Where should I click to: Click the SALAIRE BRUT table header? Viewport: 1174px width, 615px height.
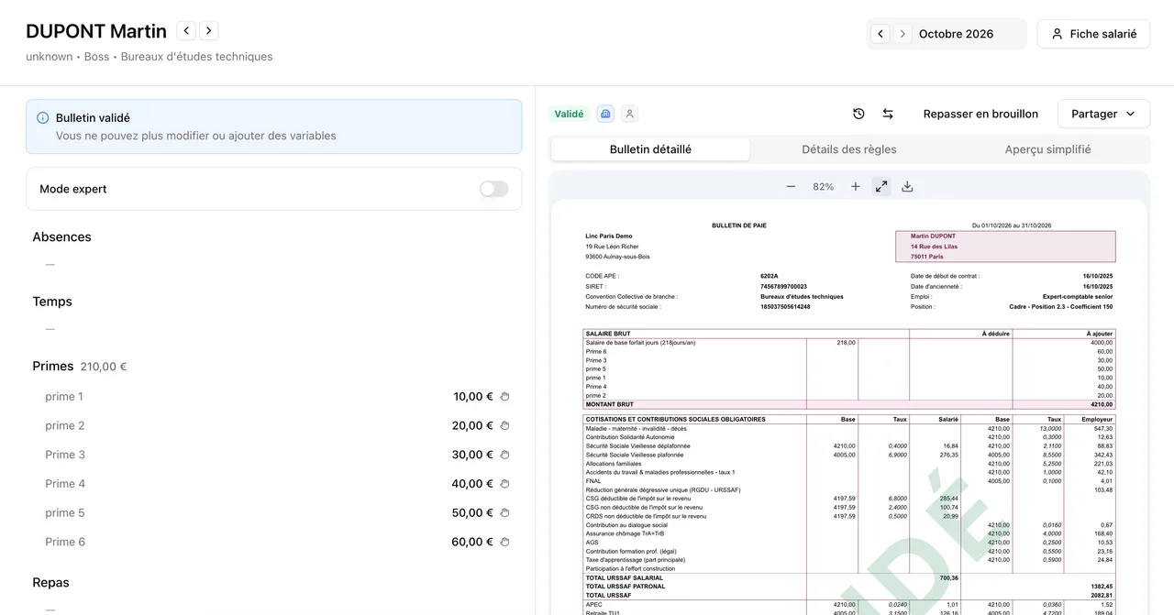click(x=849, y=334)
